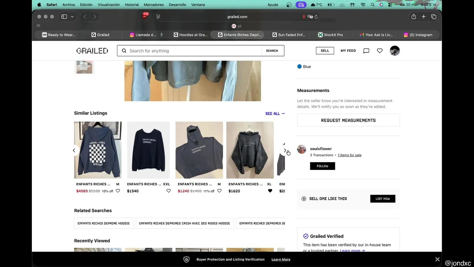The height and width of the screenshot is (267, 474).
Task: Switch to the Your Ask Is Live tab
Action: pos(376,35)
